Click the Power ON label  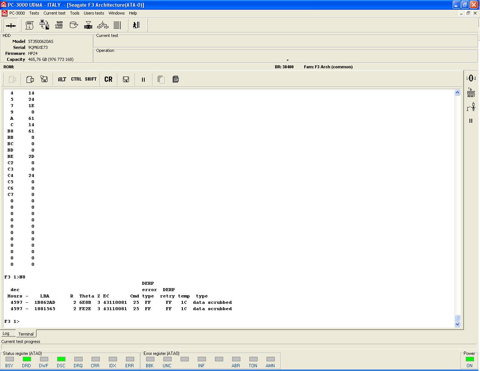[x=470, y=365]
